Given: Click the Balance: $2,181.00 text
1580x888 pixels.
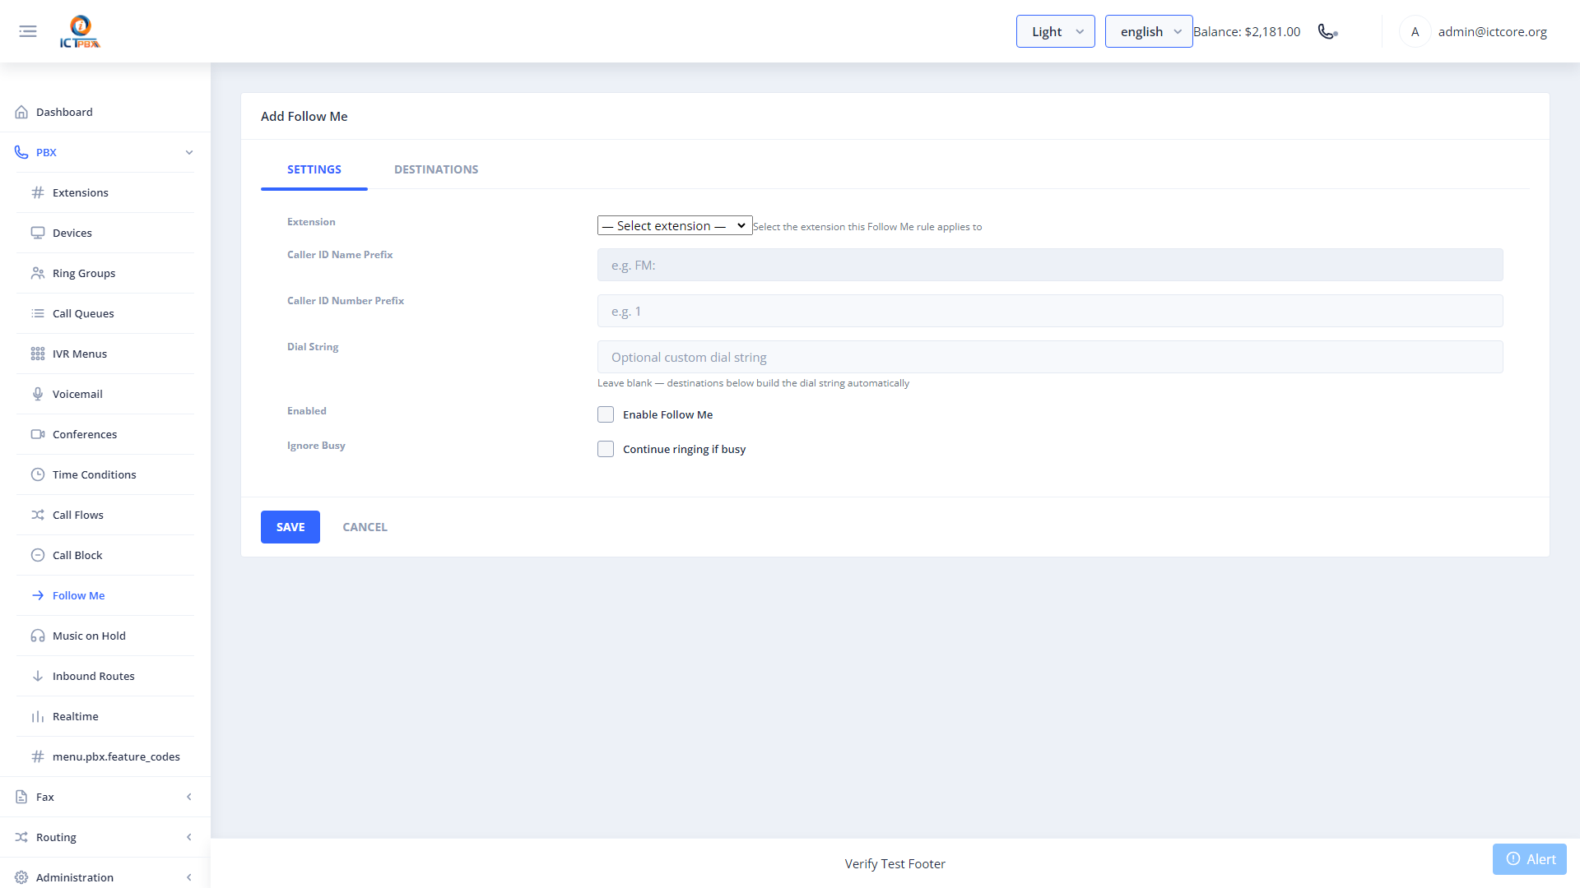Looking at the screenshot, I should tap(1247, 31).
